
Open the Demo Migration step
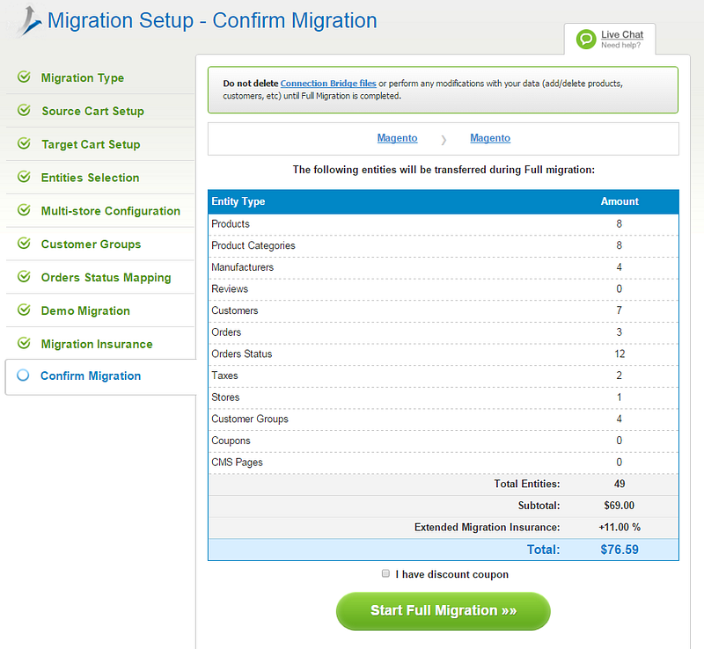click(85, 310)
